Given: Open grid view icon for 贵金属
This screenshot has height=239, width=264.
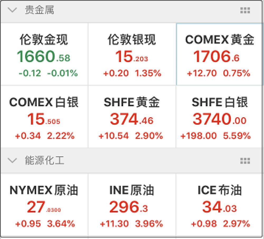Looking at the screenshot, I should tap(245, 11).
